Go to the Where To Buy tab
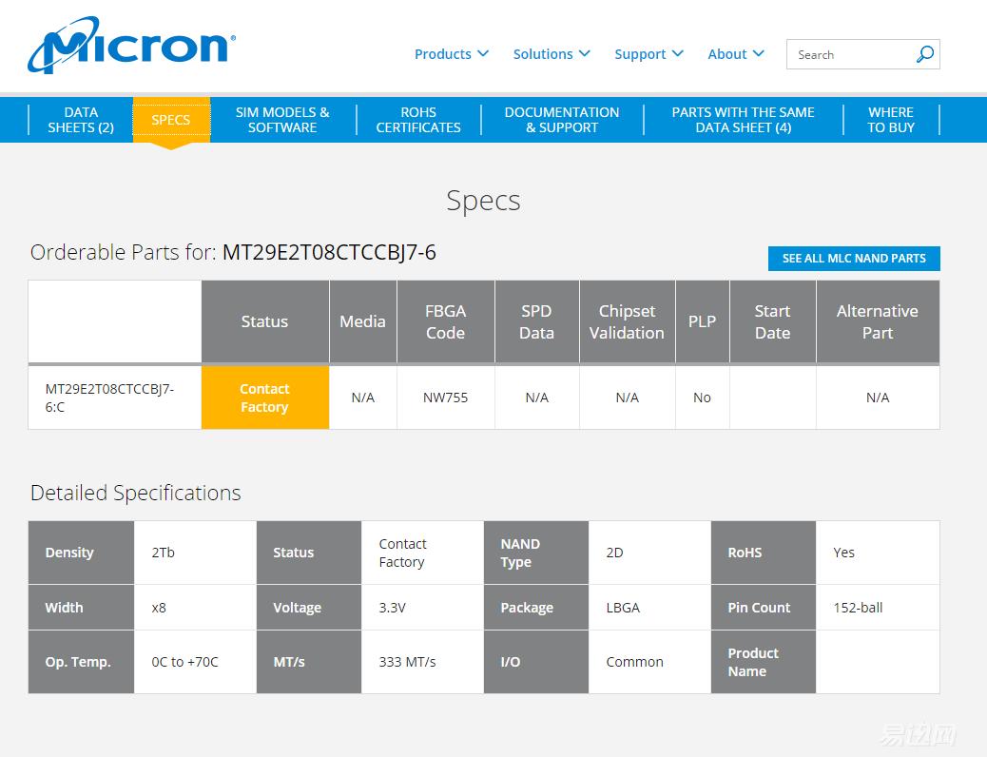 891,120
